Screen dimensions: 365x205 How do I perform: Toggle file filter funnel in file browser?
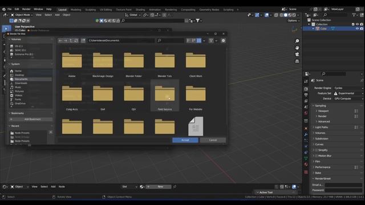coord(211,40)
